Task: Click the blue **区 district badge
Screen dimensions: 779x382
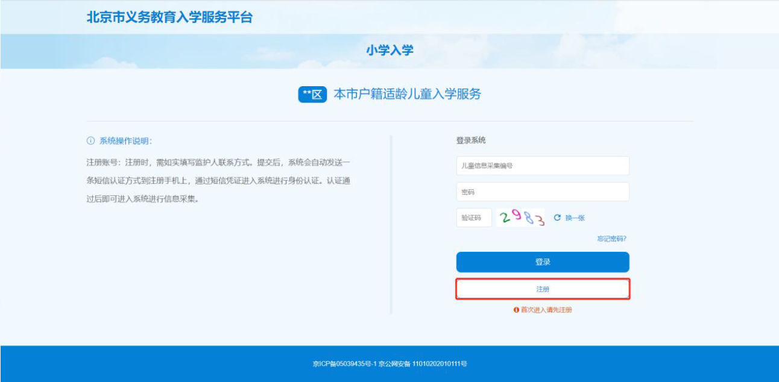Action: click(312, 95)
